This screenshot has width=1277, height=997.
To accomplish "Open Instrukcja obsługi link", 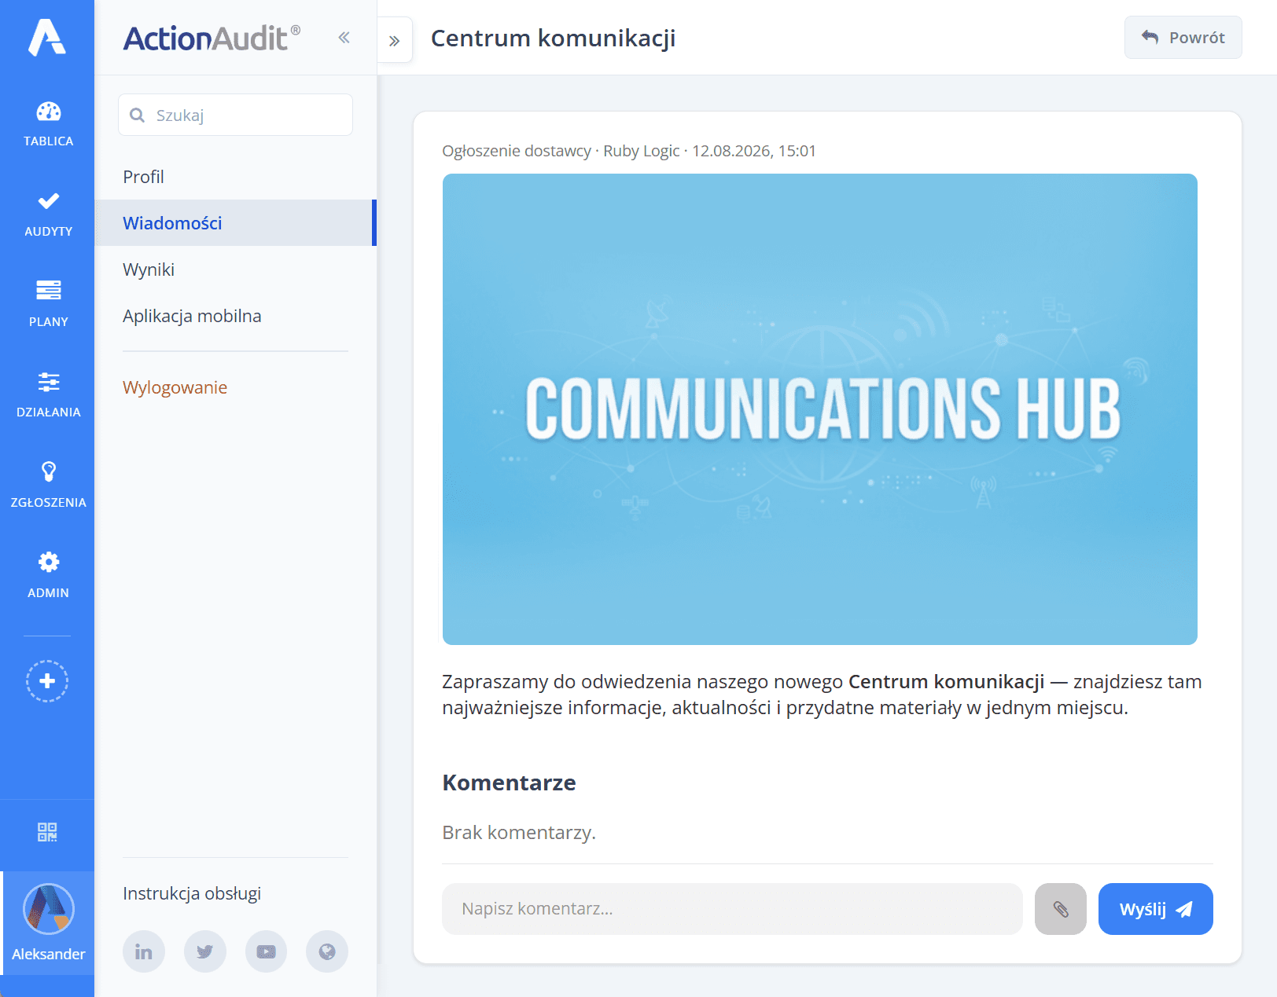I will (x=192, y=893).
